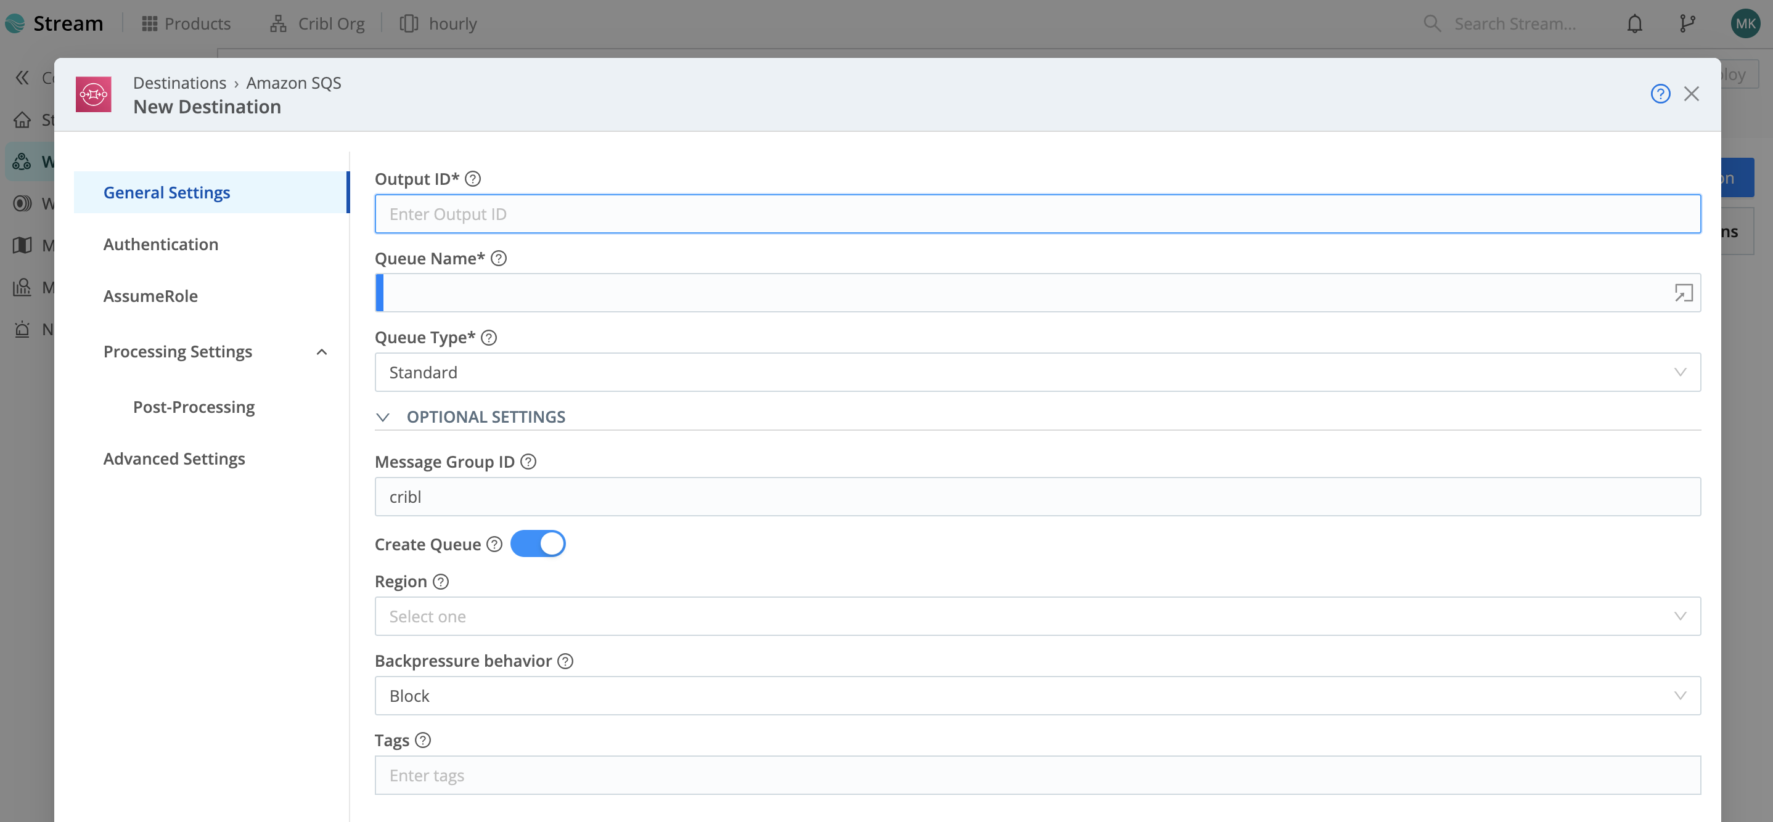The width and height of the screenshot is (1773, 822).
Task: Open help via the question mark in dialog header
Action: click(x=1661, y=94)
